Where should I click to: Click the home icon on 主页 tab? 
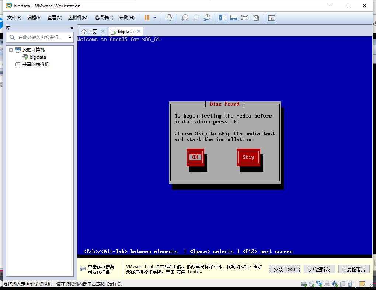pos(84,32)
